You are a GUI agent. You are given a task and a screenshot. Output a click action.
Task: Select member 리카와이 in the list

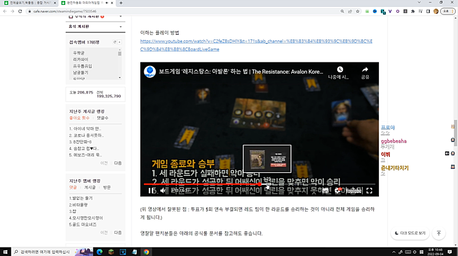click(x=81, y=60)
